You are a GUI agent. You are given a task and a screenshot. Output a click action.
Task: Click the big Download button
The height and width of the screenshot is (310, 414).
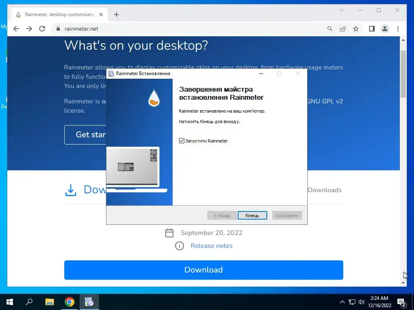[204, 270]
